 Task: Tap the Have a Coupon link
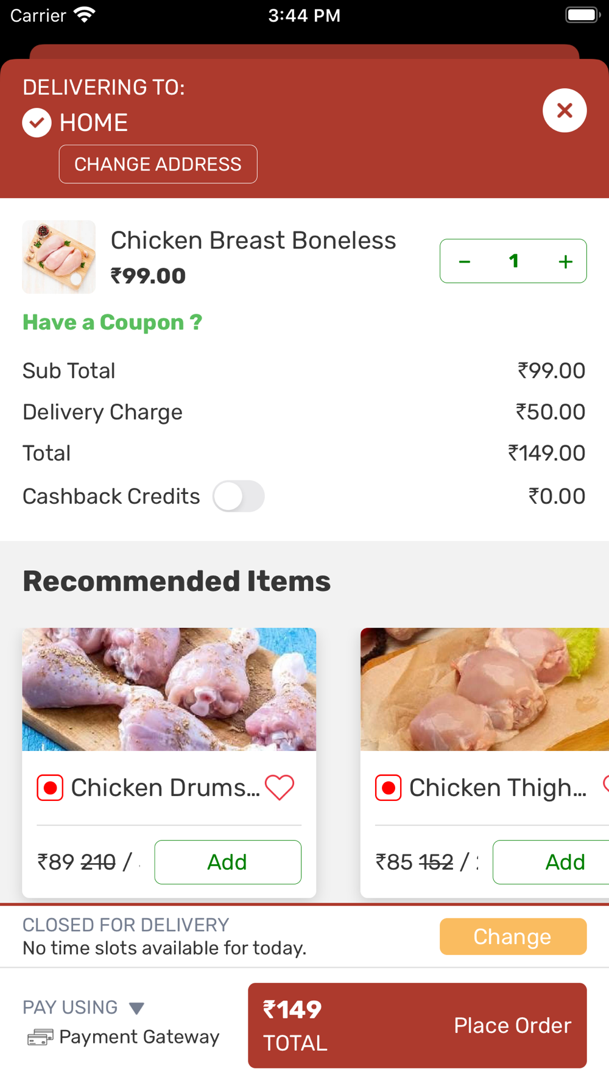[112, 322]
